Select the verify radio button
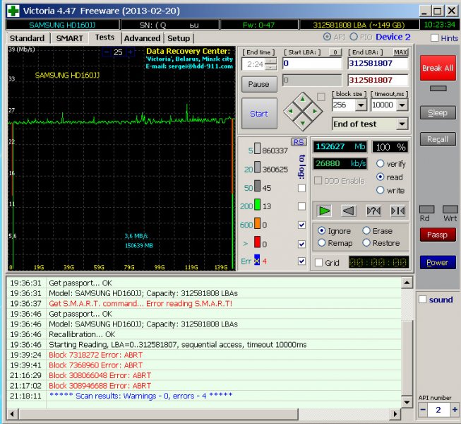Viewport: 461px width, 424px height. pos(381,164)
